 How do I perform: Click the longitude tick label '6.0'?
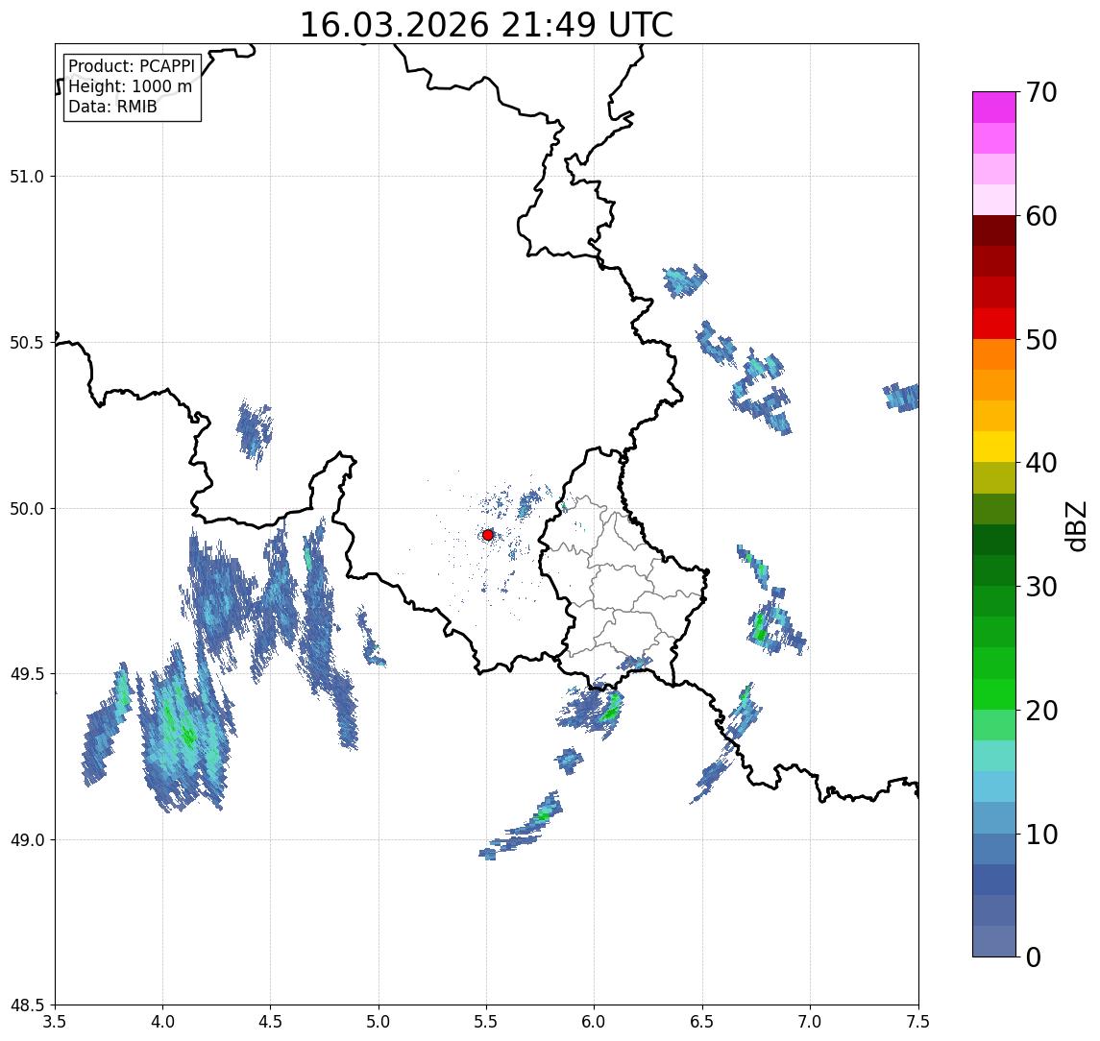595,1022
